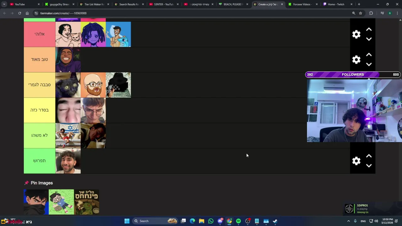Go to browser home page
Image resolution: width=402 pixels, height=226 pixels.
click(27, 13)
